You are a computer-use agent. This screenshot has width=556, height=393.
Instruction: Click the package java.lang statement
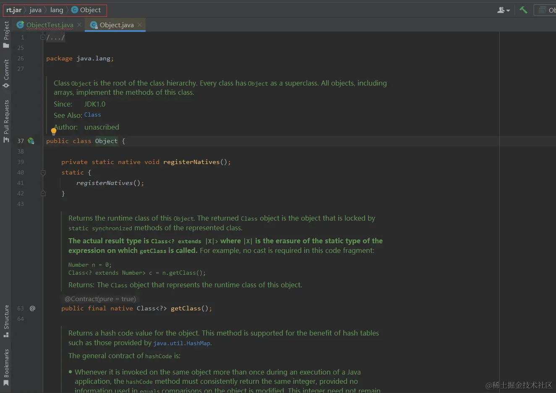pos(80,58)
